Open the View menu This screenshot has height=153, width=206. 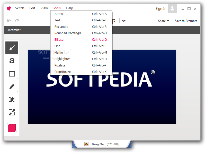pos(44,8)
